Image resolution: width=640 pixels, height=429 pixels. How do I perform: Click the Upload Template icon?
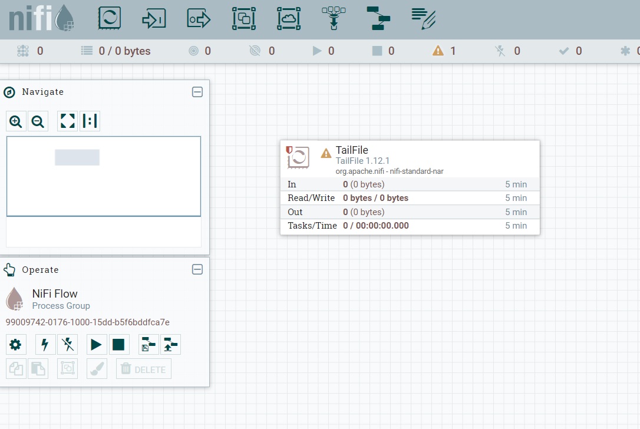pos(171,345)
